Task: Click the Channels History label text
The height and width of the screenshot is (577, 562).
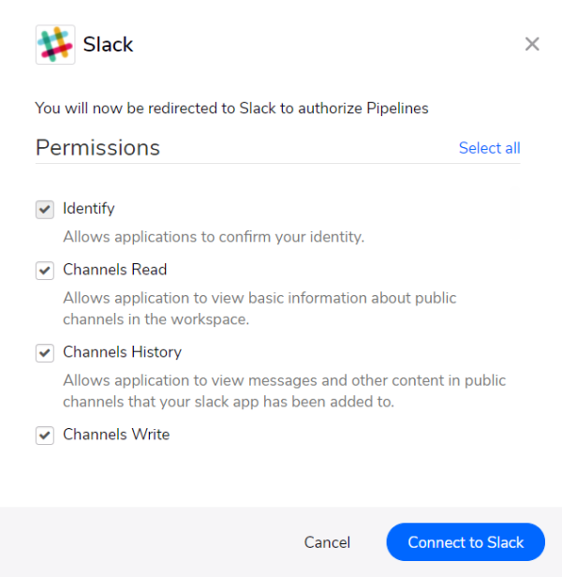Action: click(122, 352)
